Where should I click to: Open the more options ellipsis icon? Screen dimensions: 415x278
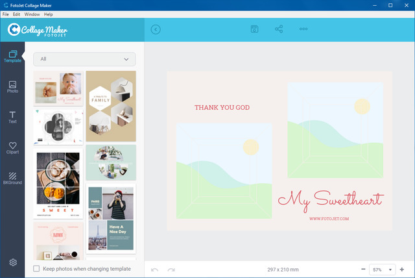coord(303,29)
